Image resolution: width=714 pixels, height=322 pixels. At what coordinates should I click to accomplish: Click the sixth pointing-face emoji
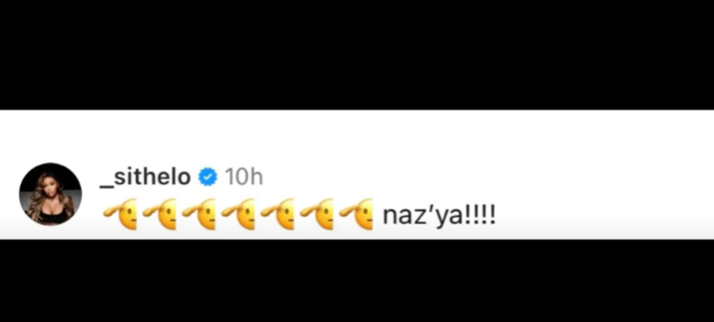(x=318, y=215)
